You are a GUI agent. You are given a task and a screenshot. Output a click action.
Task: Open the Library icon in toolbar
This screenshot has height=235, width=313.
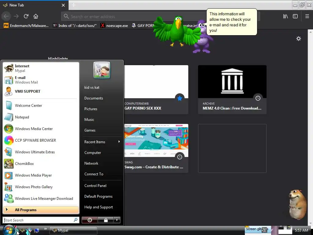pos(285,17)
